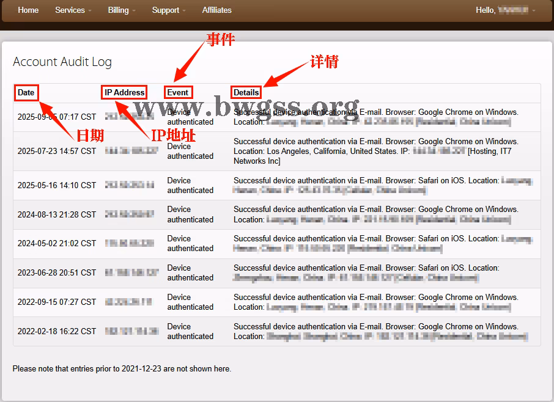Click the 2024-05-02 21:02 CST log entry date
The height and width of the screenshot is (402, 554).
(56, 243)
